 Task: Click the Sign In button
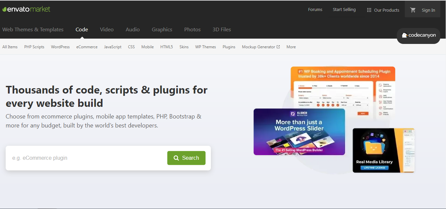[428, 10]
